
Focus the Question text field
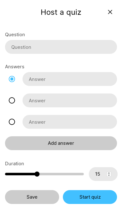[61, 47]
